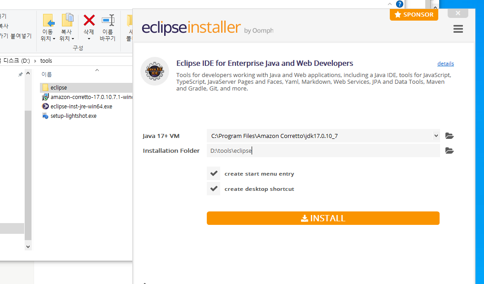484x284 pixels.
Task: Select the eclipse folder in Explorer list
Action: coord(86,88)
